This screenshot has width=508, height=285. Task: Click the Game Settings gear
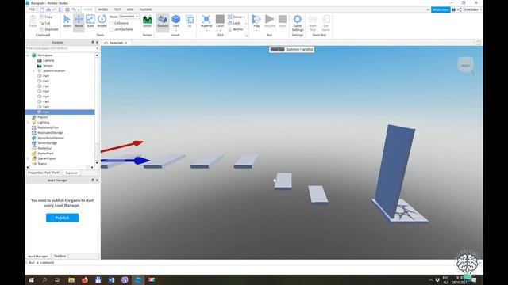tap(298, 23)
